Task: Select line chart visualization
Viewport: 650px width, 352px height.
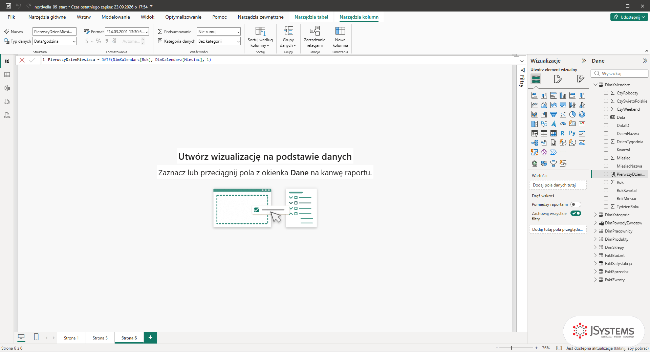Action: [535, 105]
